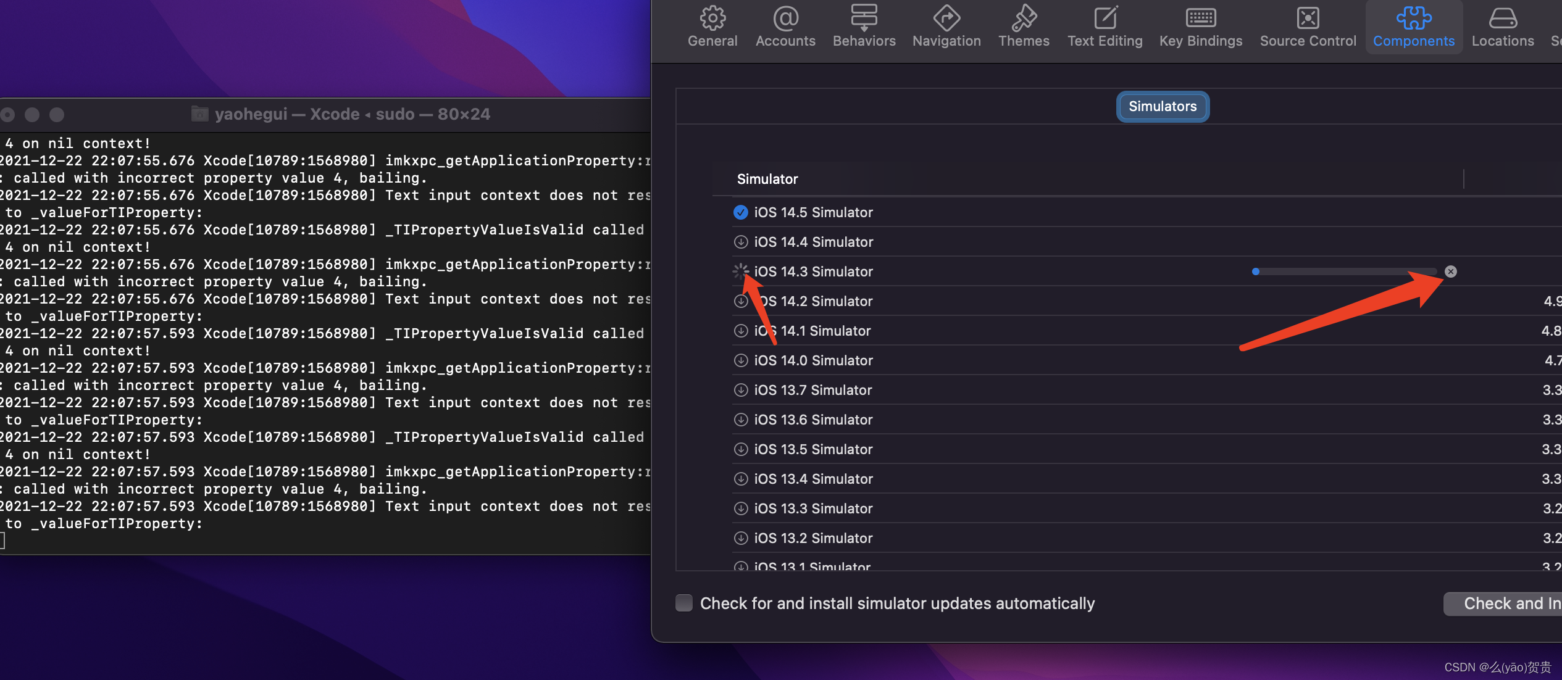Open Themes preferences tab
Viewport: 1562px width, 680px height.
click(x=1024, y=27)
